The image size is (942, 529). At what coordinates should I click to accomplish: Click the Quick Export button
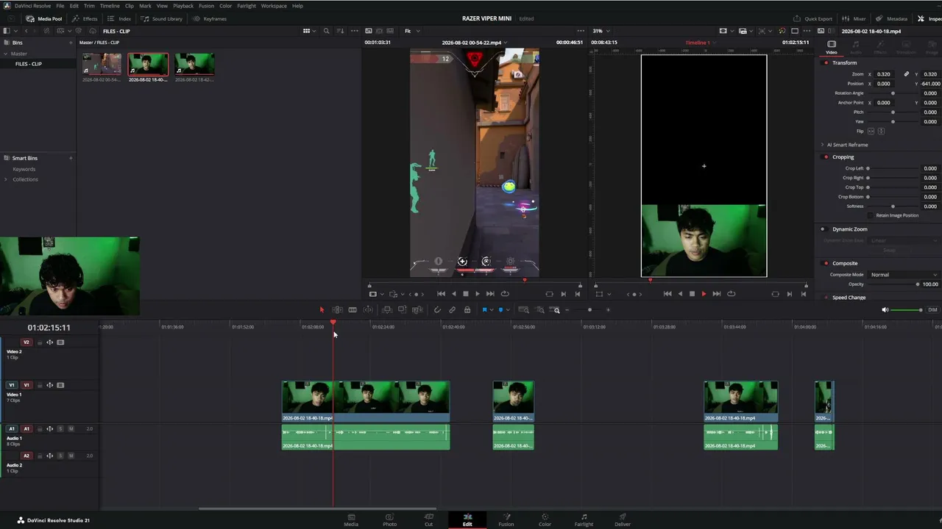click(813, 18)
